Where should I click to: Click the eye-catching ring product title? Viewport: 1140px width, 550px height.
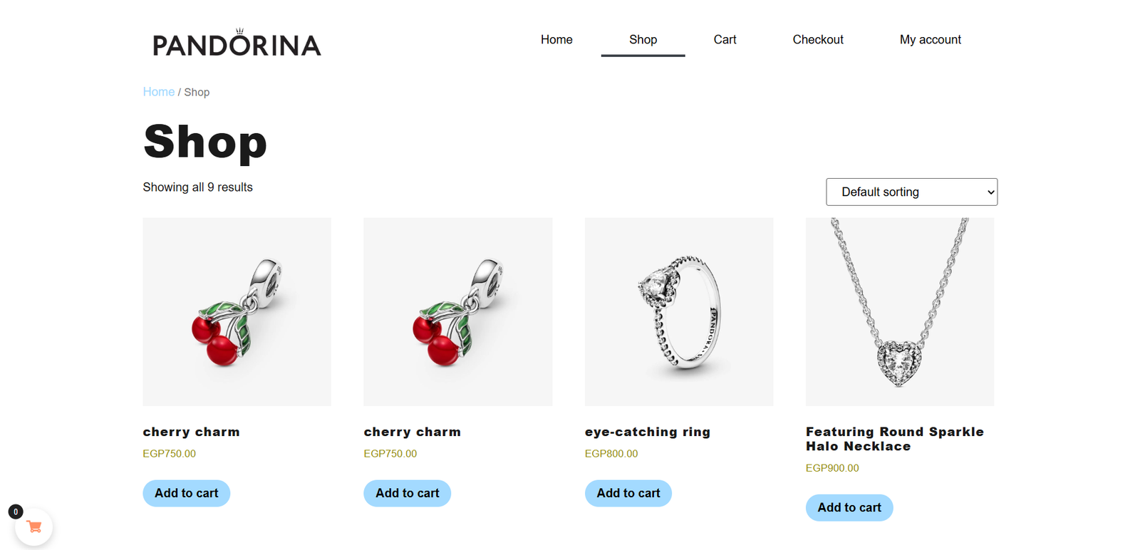click(x=647, y=432)
